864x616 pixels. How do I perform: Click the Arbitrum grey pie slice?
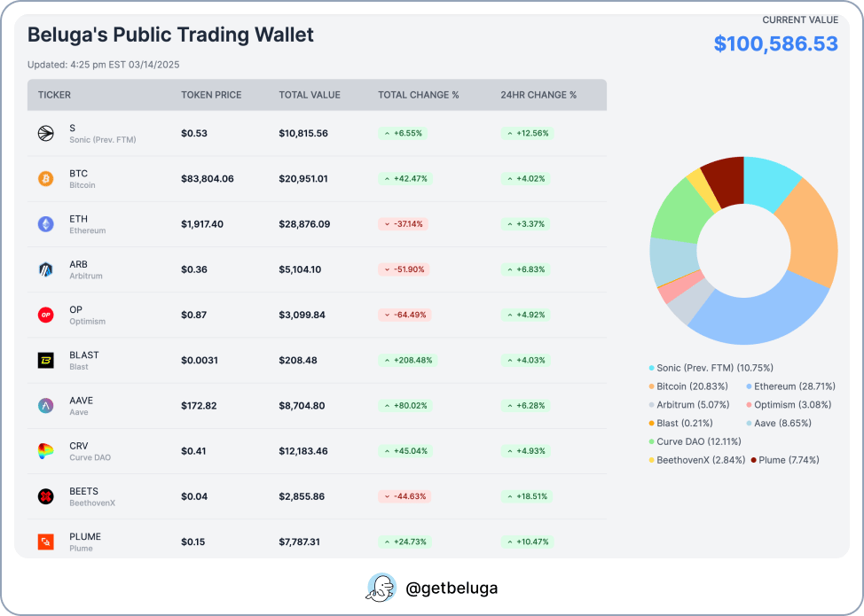point(690,302)
